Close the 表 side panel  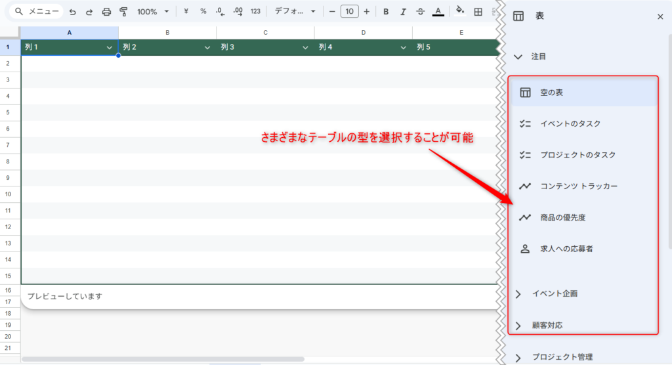coord(660,17)
